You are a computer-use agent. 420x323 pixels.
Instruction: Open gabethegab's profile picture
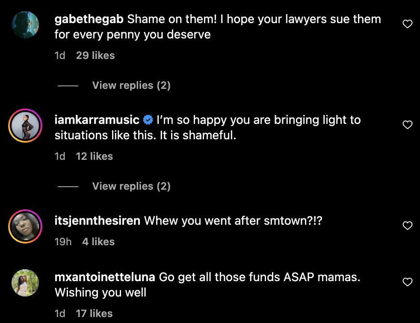pyautogui.click(x=25, y=25)
